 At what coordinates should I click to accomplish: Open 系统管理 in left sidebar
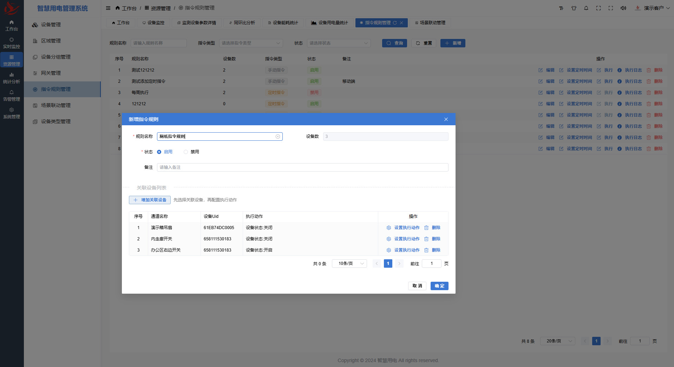(x=12, y=113)
